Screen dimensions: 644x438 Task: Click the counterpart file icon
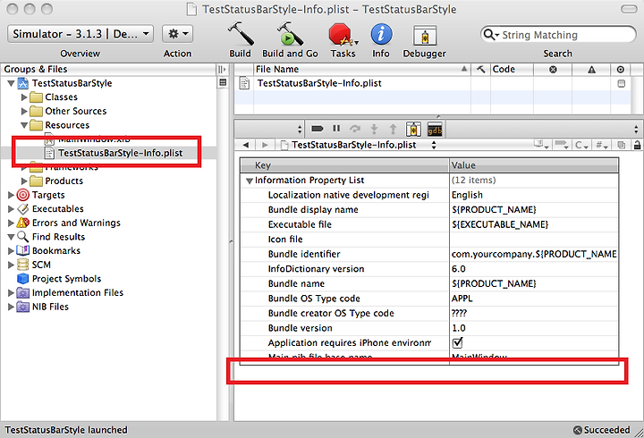click(621, 145)
